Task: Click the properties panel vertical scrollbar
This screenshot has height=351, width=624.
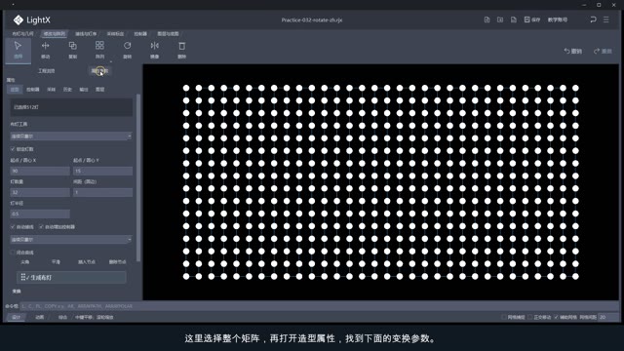Action: tap(138, 177)
